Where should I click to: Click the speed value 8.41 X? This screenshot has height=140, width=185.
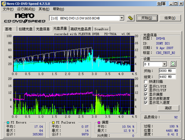(x=173, y=134)
